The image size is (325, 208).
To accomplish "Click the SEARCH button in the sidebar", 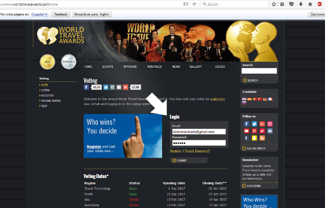I will click(251, 80).
